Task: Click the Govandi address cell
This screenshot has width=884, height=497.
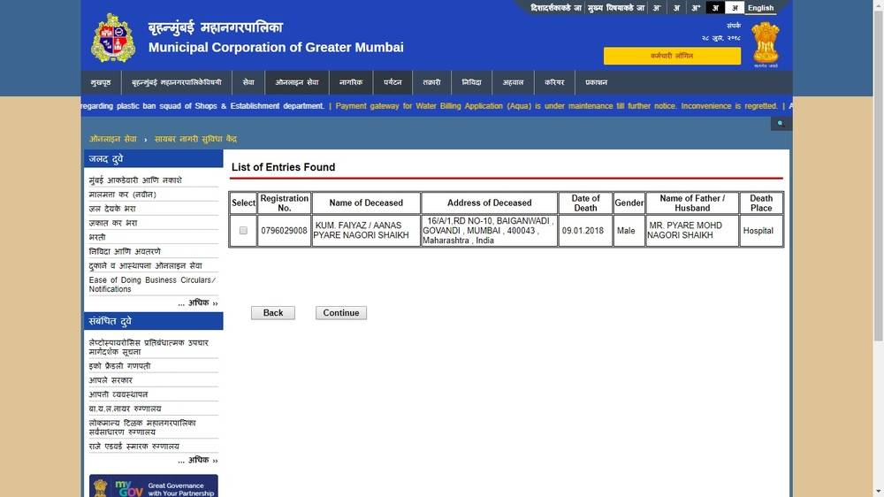Action: [x=490, y=231]
